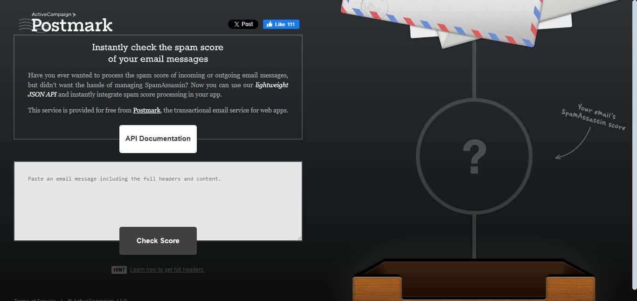
Task: Click the question mark score circle
Action: click(474, 156)
